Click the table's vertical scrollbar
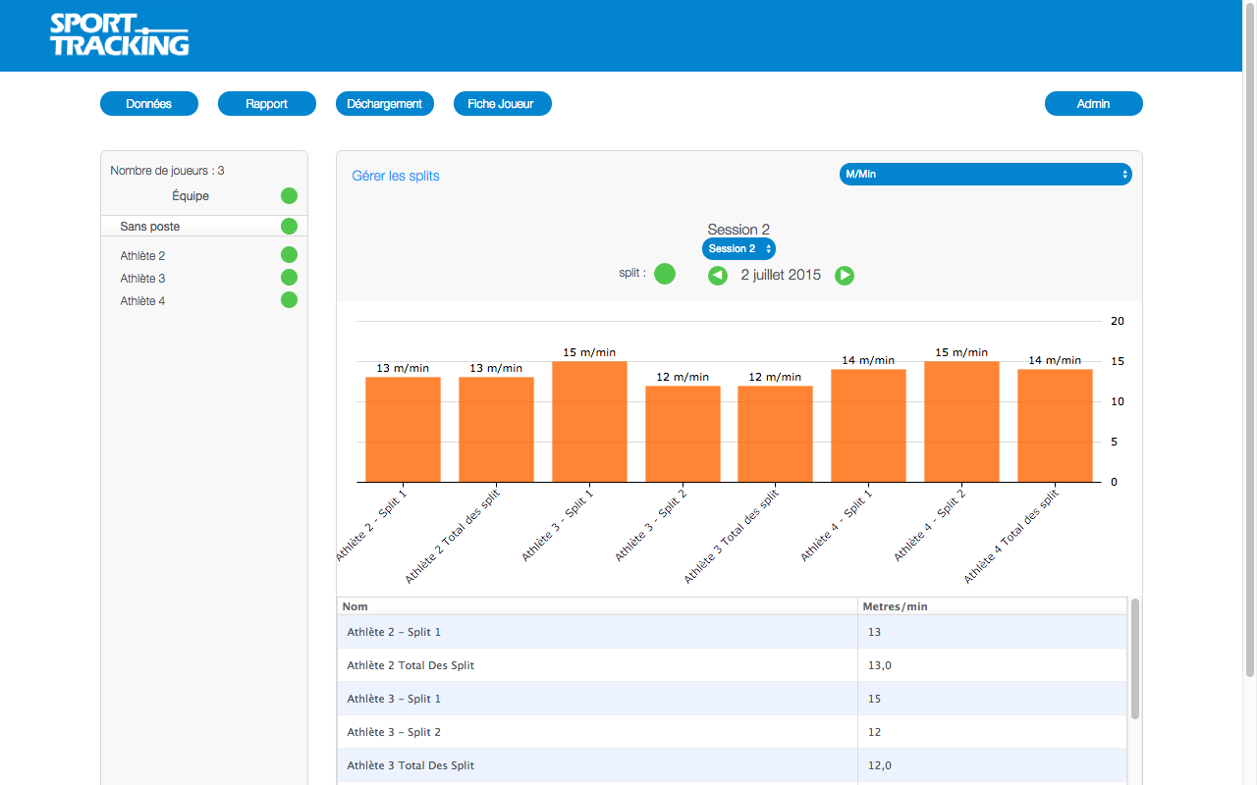 click(1135, 659)
